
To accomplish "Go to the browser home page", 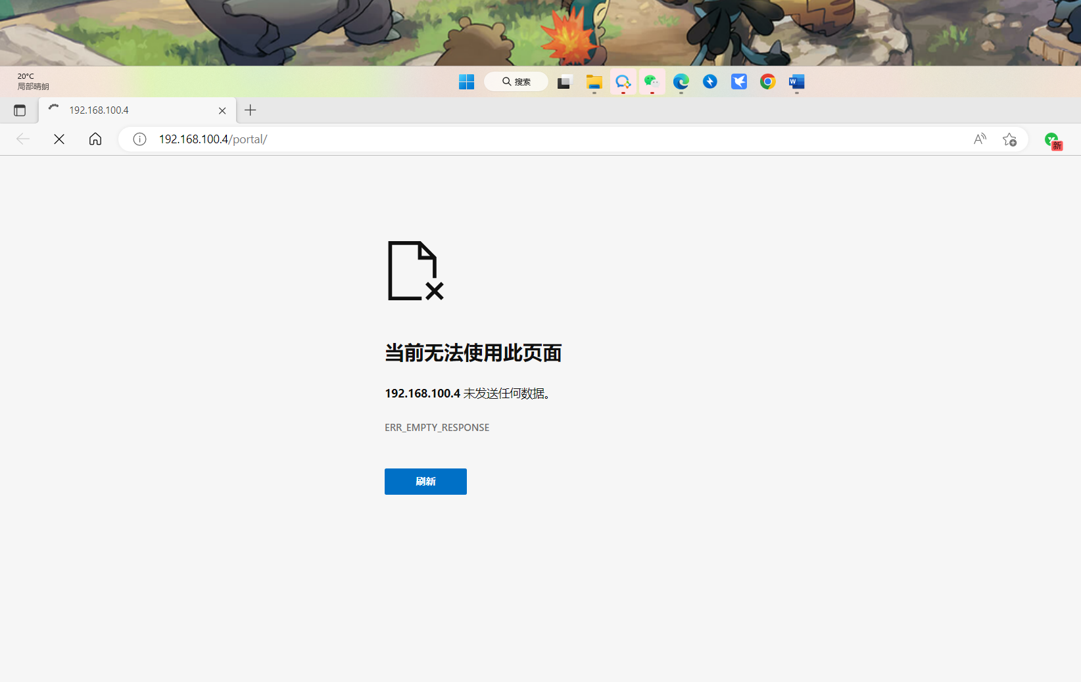I will pyautogui.click(x=95, y=139).
